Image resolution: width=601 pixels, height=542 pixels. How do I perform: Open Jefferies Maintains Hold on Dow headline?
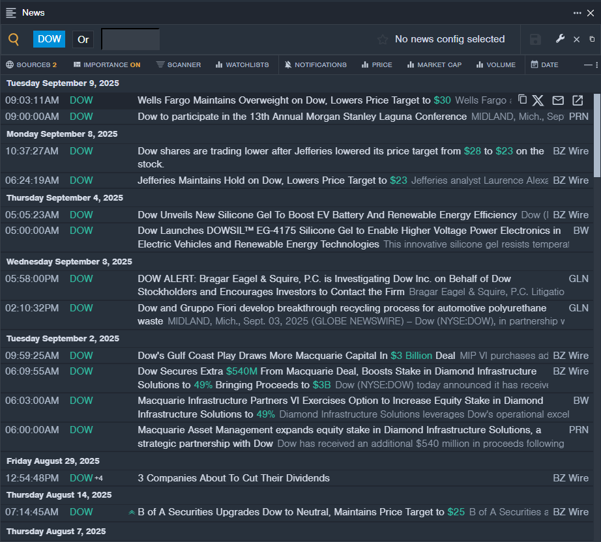point(272,180)
